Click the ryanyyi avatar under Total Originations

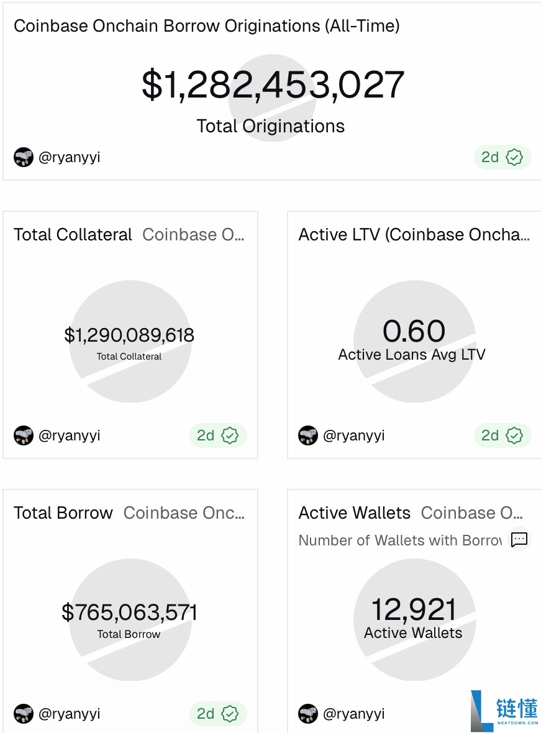(x=24, y=157)
